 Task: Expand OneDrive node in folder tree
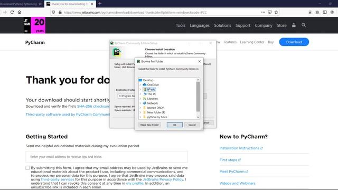(140, 84)
